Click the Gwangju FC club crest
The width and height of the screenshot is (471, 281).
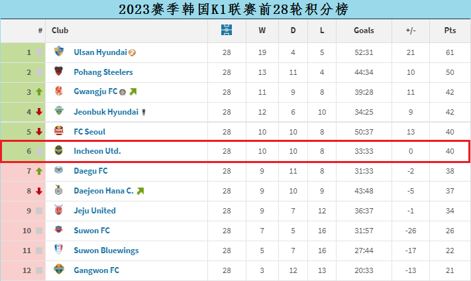pyautogui.click(x=59, y=91)
